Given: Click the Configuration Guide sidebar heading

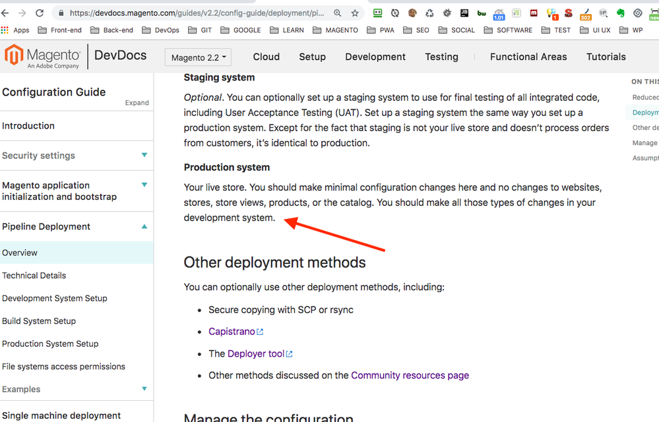Looking at the screenshot, I should (54, 92).
